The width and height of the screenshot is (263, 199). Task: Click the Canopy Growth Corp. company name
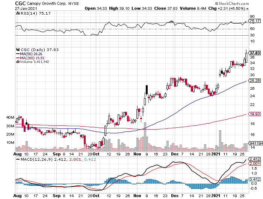coord(47,3)
